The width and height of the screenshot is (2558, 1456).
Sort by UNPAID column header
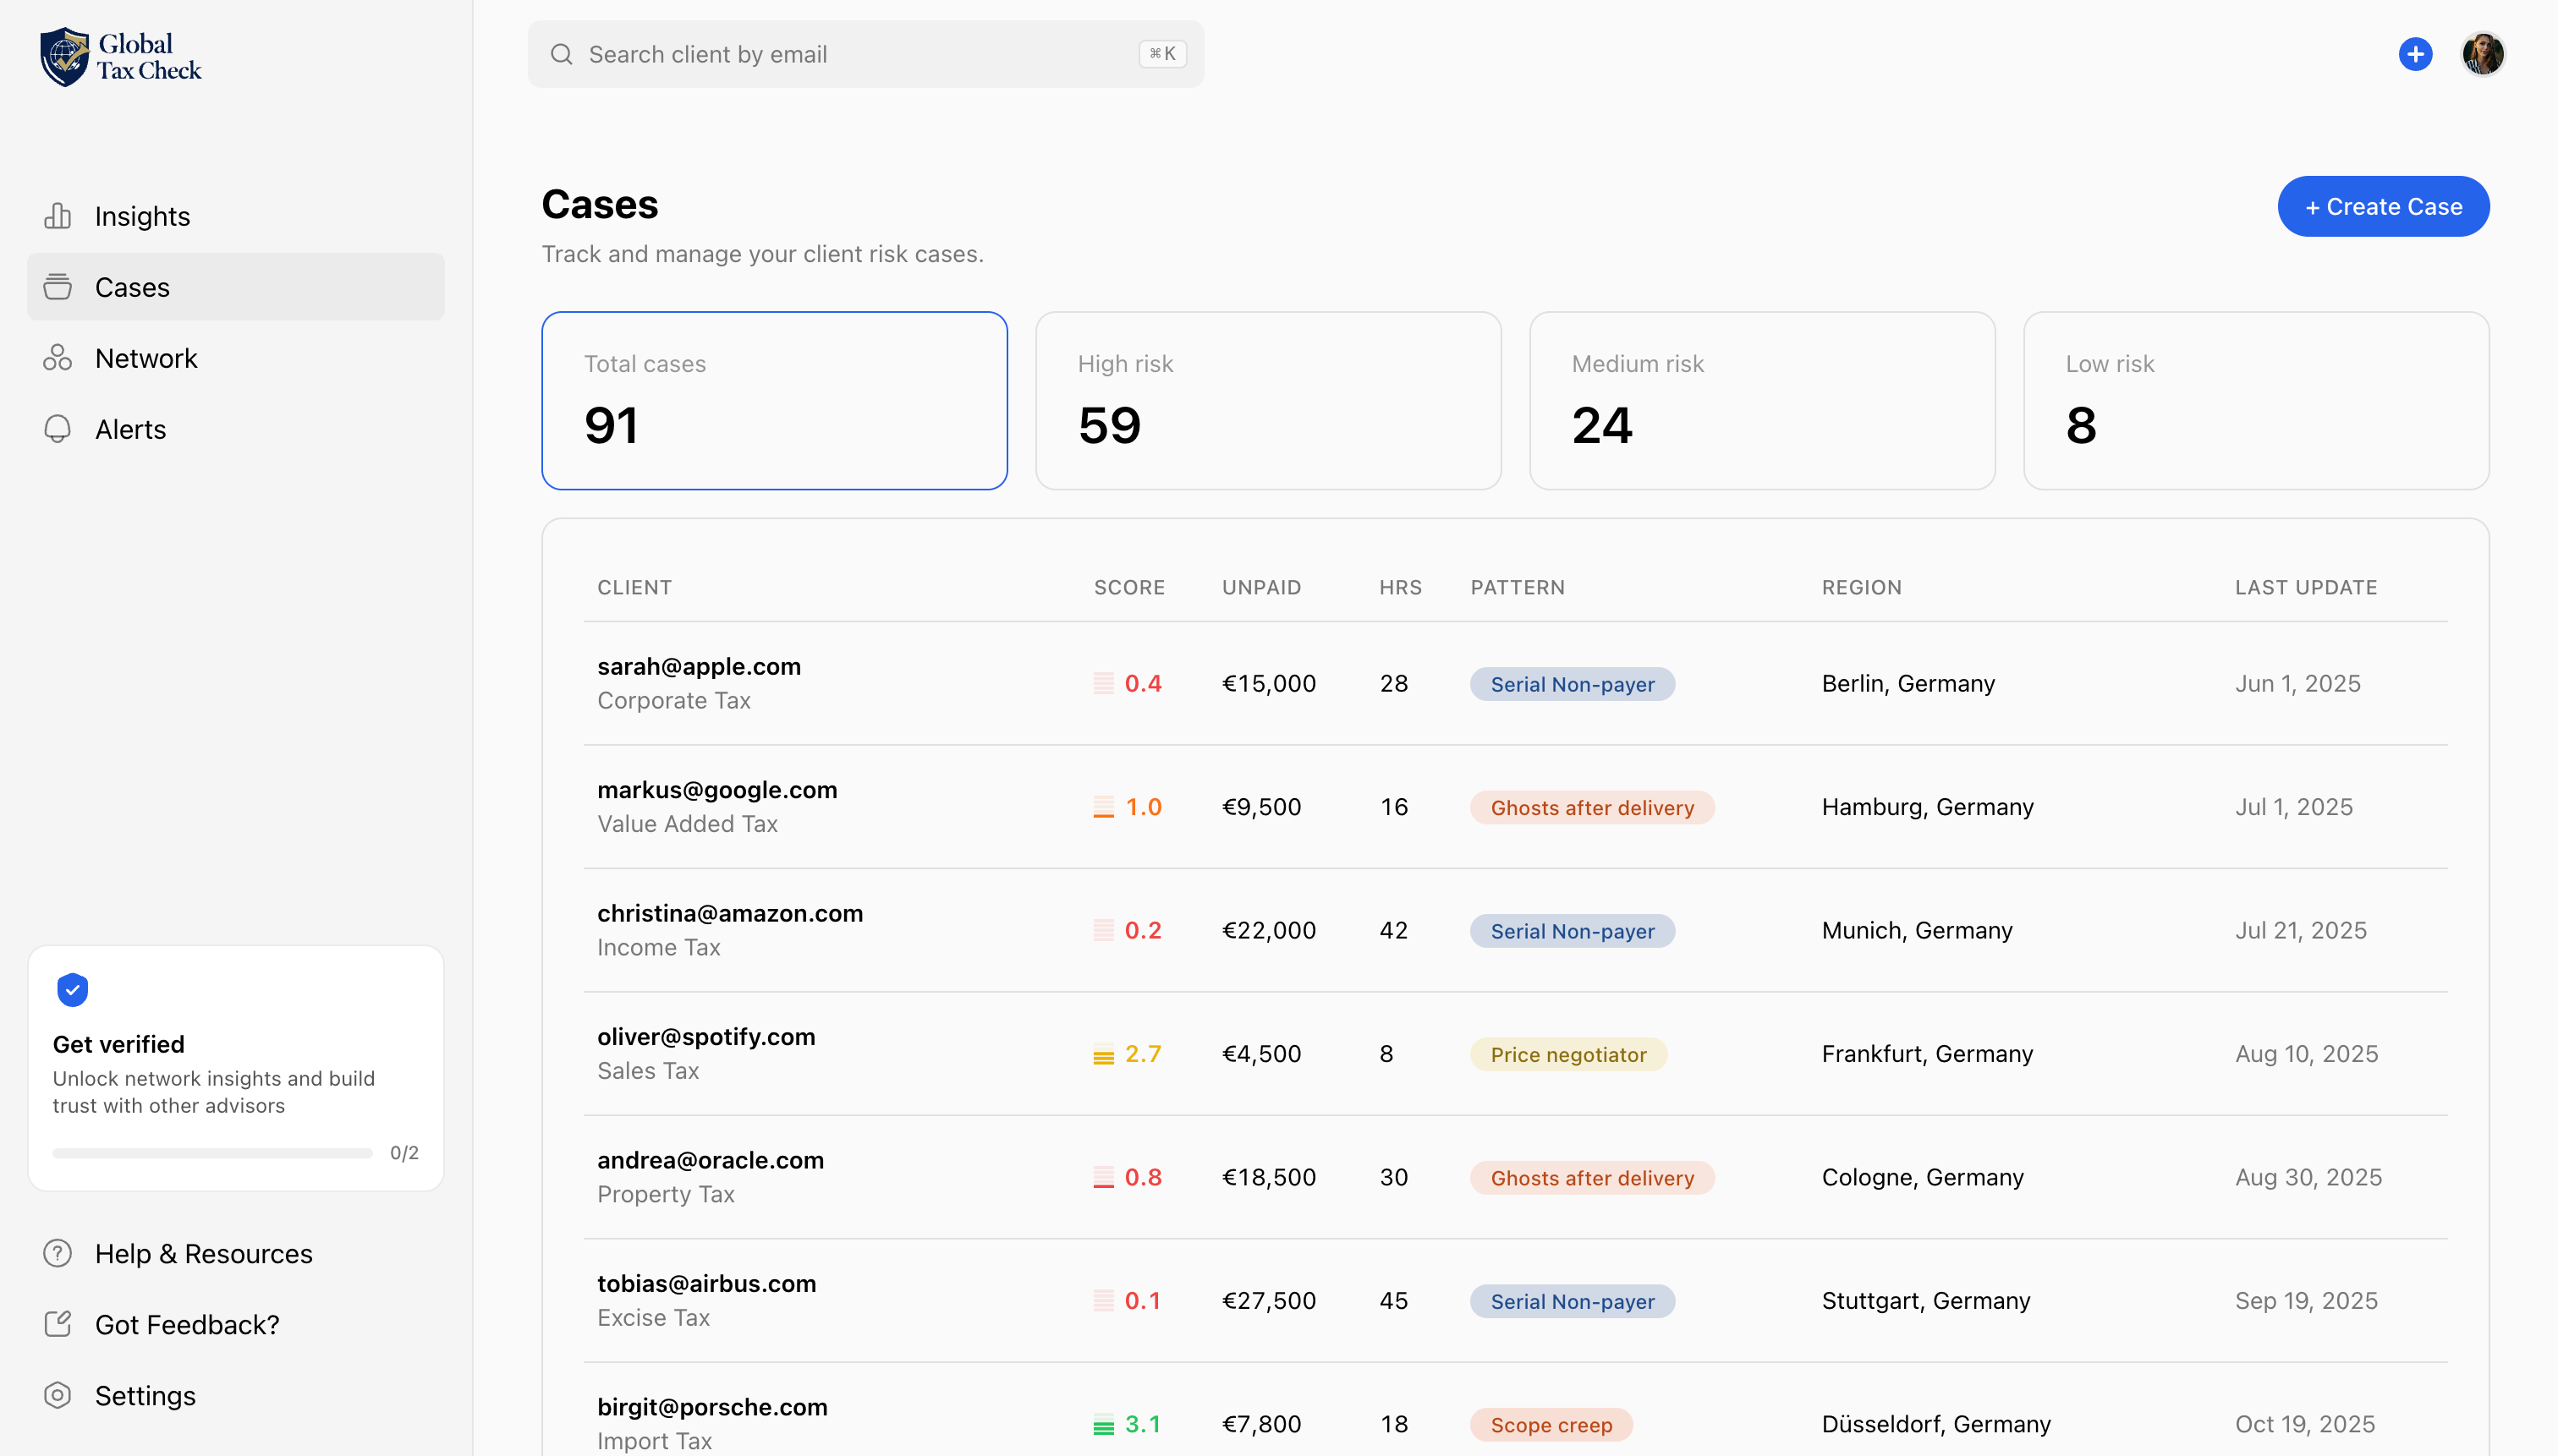click(1261, 587)
